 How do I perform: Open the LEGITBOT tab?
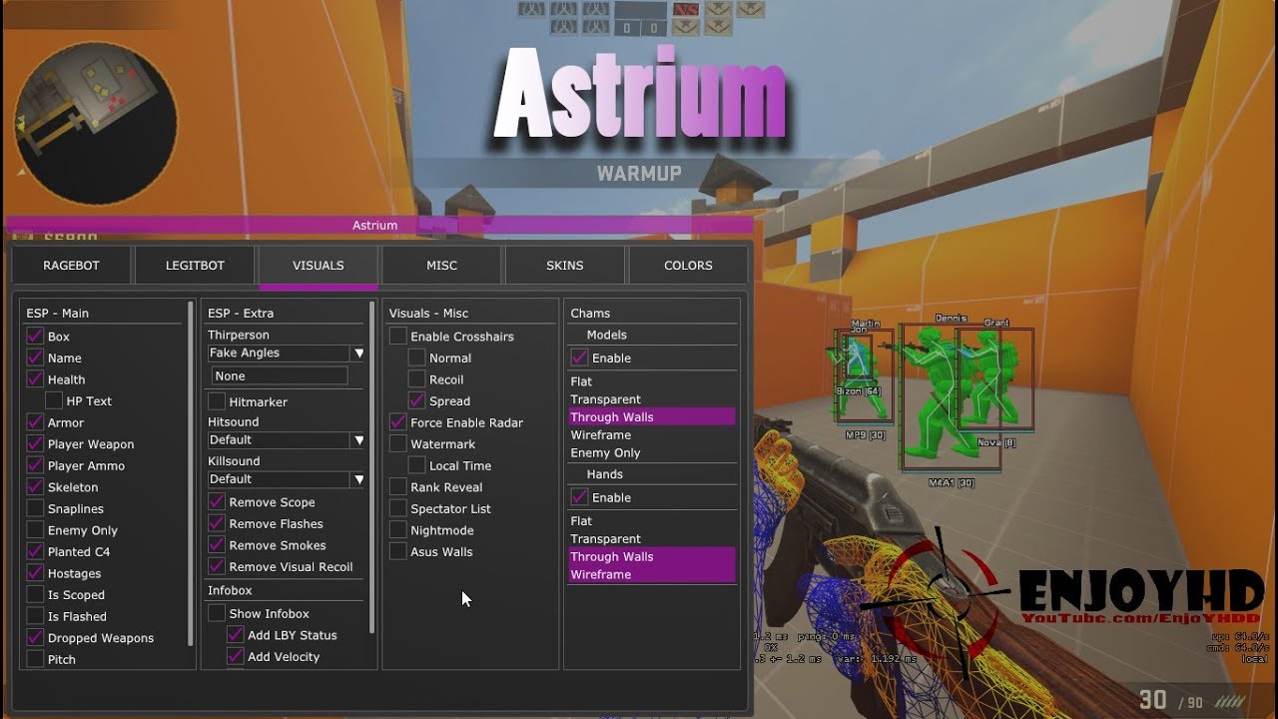[195, 266]
